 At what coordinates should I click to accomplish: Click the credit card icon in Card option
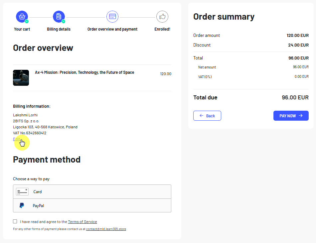point(22,192)
